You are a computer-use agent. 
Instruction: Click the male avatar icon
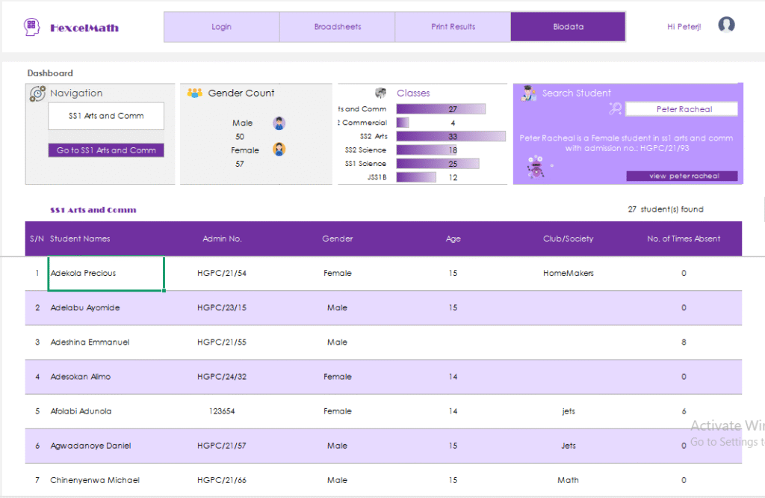pos(279,123)
